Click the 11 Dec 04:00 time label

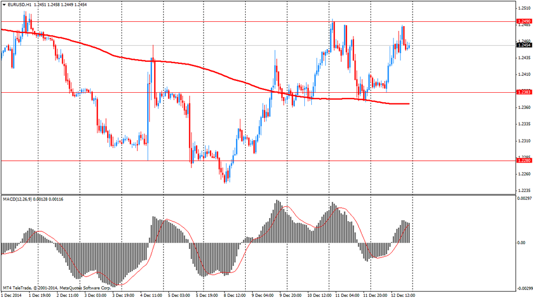[347, 295]
